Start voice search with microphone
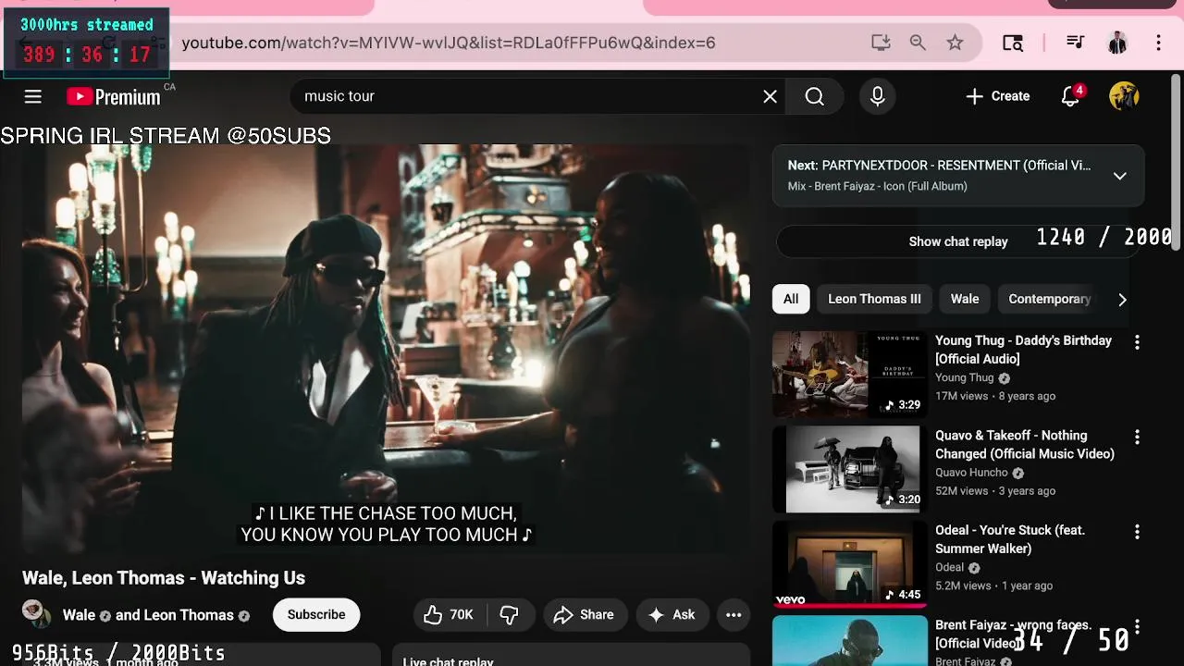The height and width of the screenshot is (666, 1184). (x=878, y=96)
